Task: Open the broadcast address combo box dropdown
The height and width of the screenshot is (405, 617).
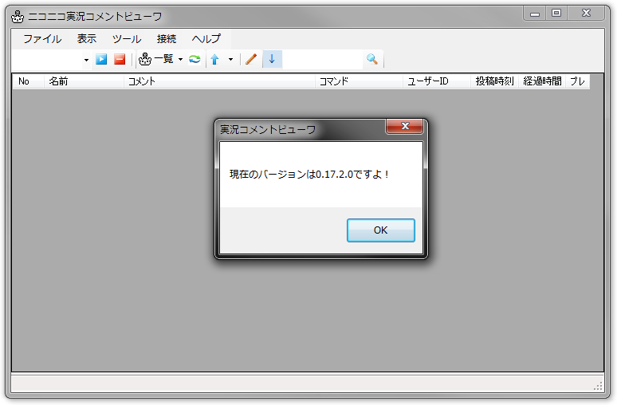Action: [86, 60]
